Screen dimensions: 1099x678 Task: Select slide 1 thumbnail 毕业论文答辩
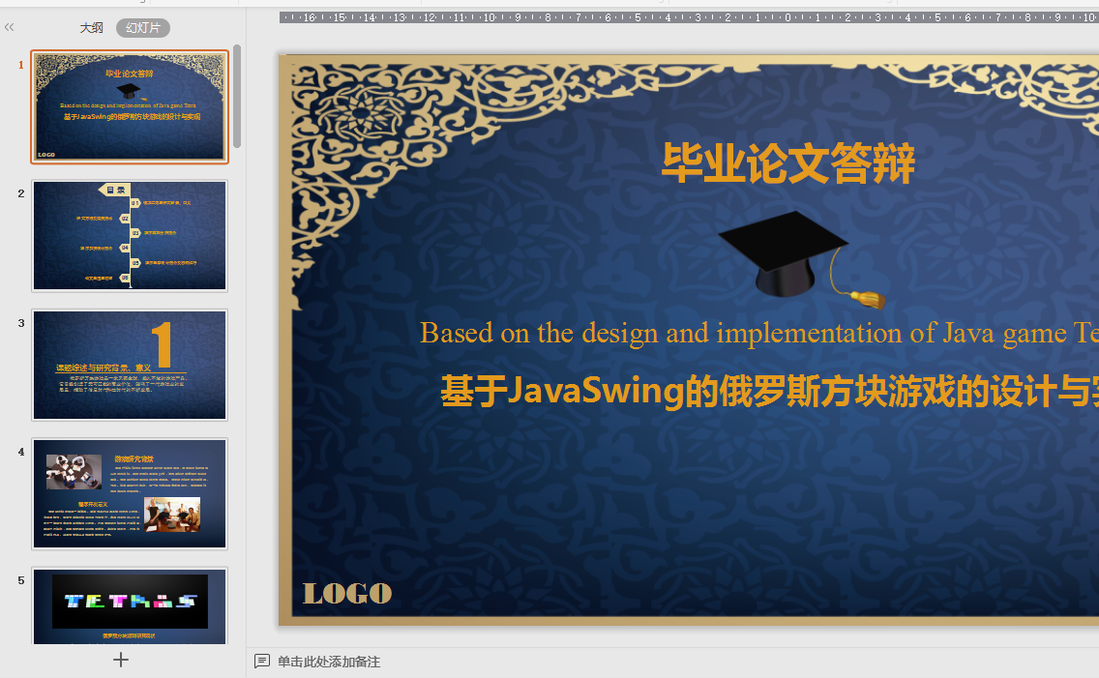click(130, 106)
